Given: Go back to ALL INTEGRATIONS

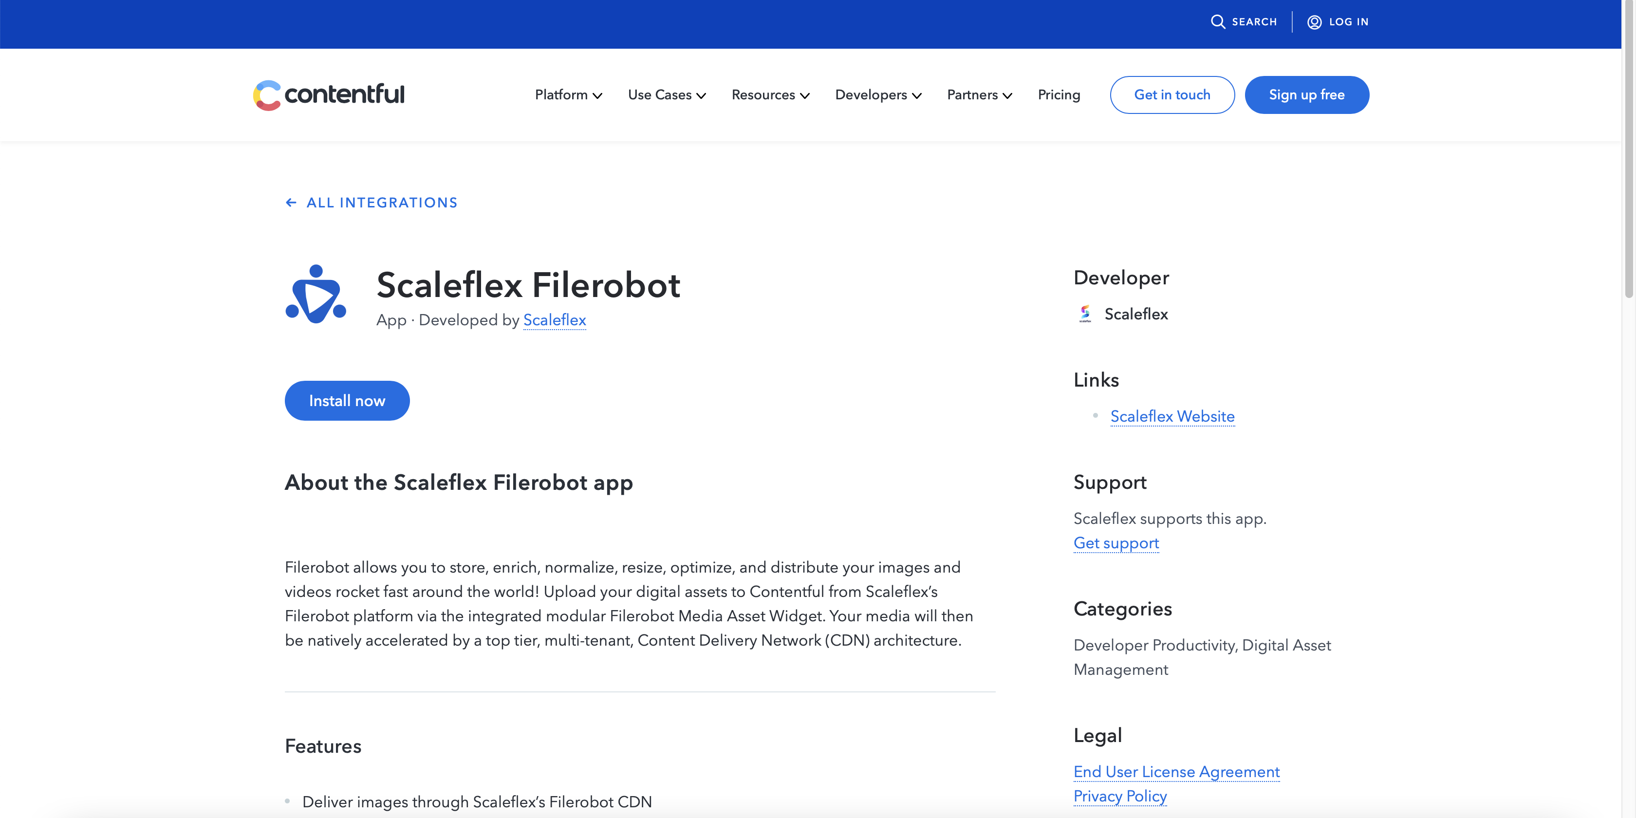Looking at the screenshot, I should coord(371,203).
